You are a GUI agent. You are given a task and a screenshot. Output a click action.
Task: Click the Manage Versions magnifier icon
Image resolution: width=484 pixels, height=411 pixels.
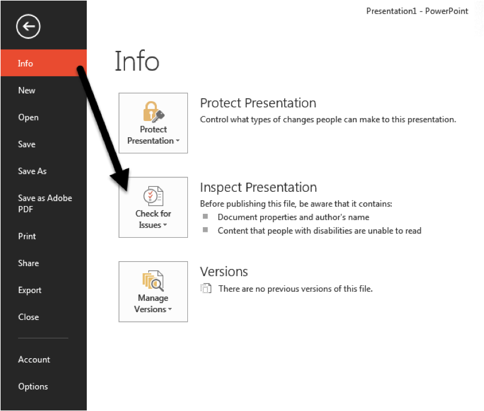pyautogui.click(x=153, y=280)
